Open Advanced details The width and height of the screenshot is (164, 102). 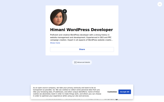click(x=82, y=62)
